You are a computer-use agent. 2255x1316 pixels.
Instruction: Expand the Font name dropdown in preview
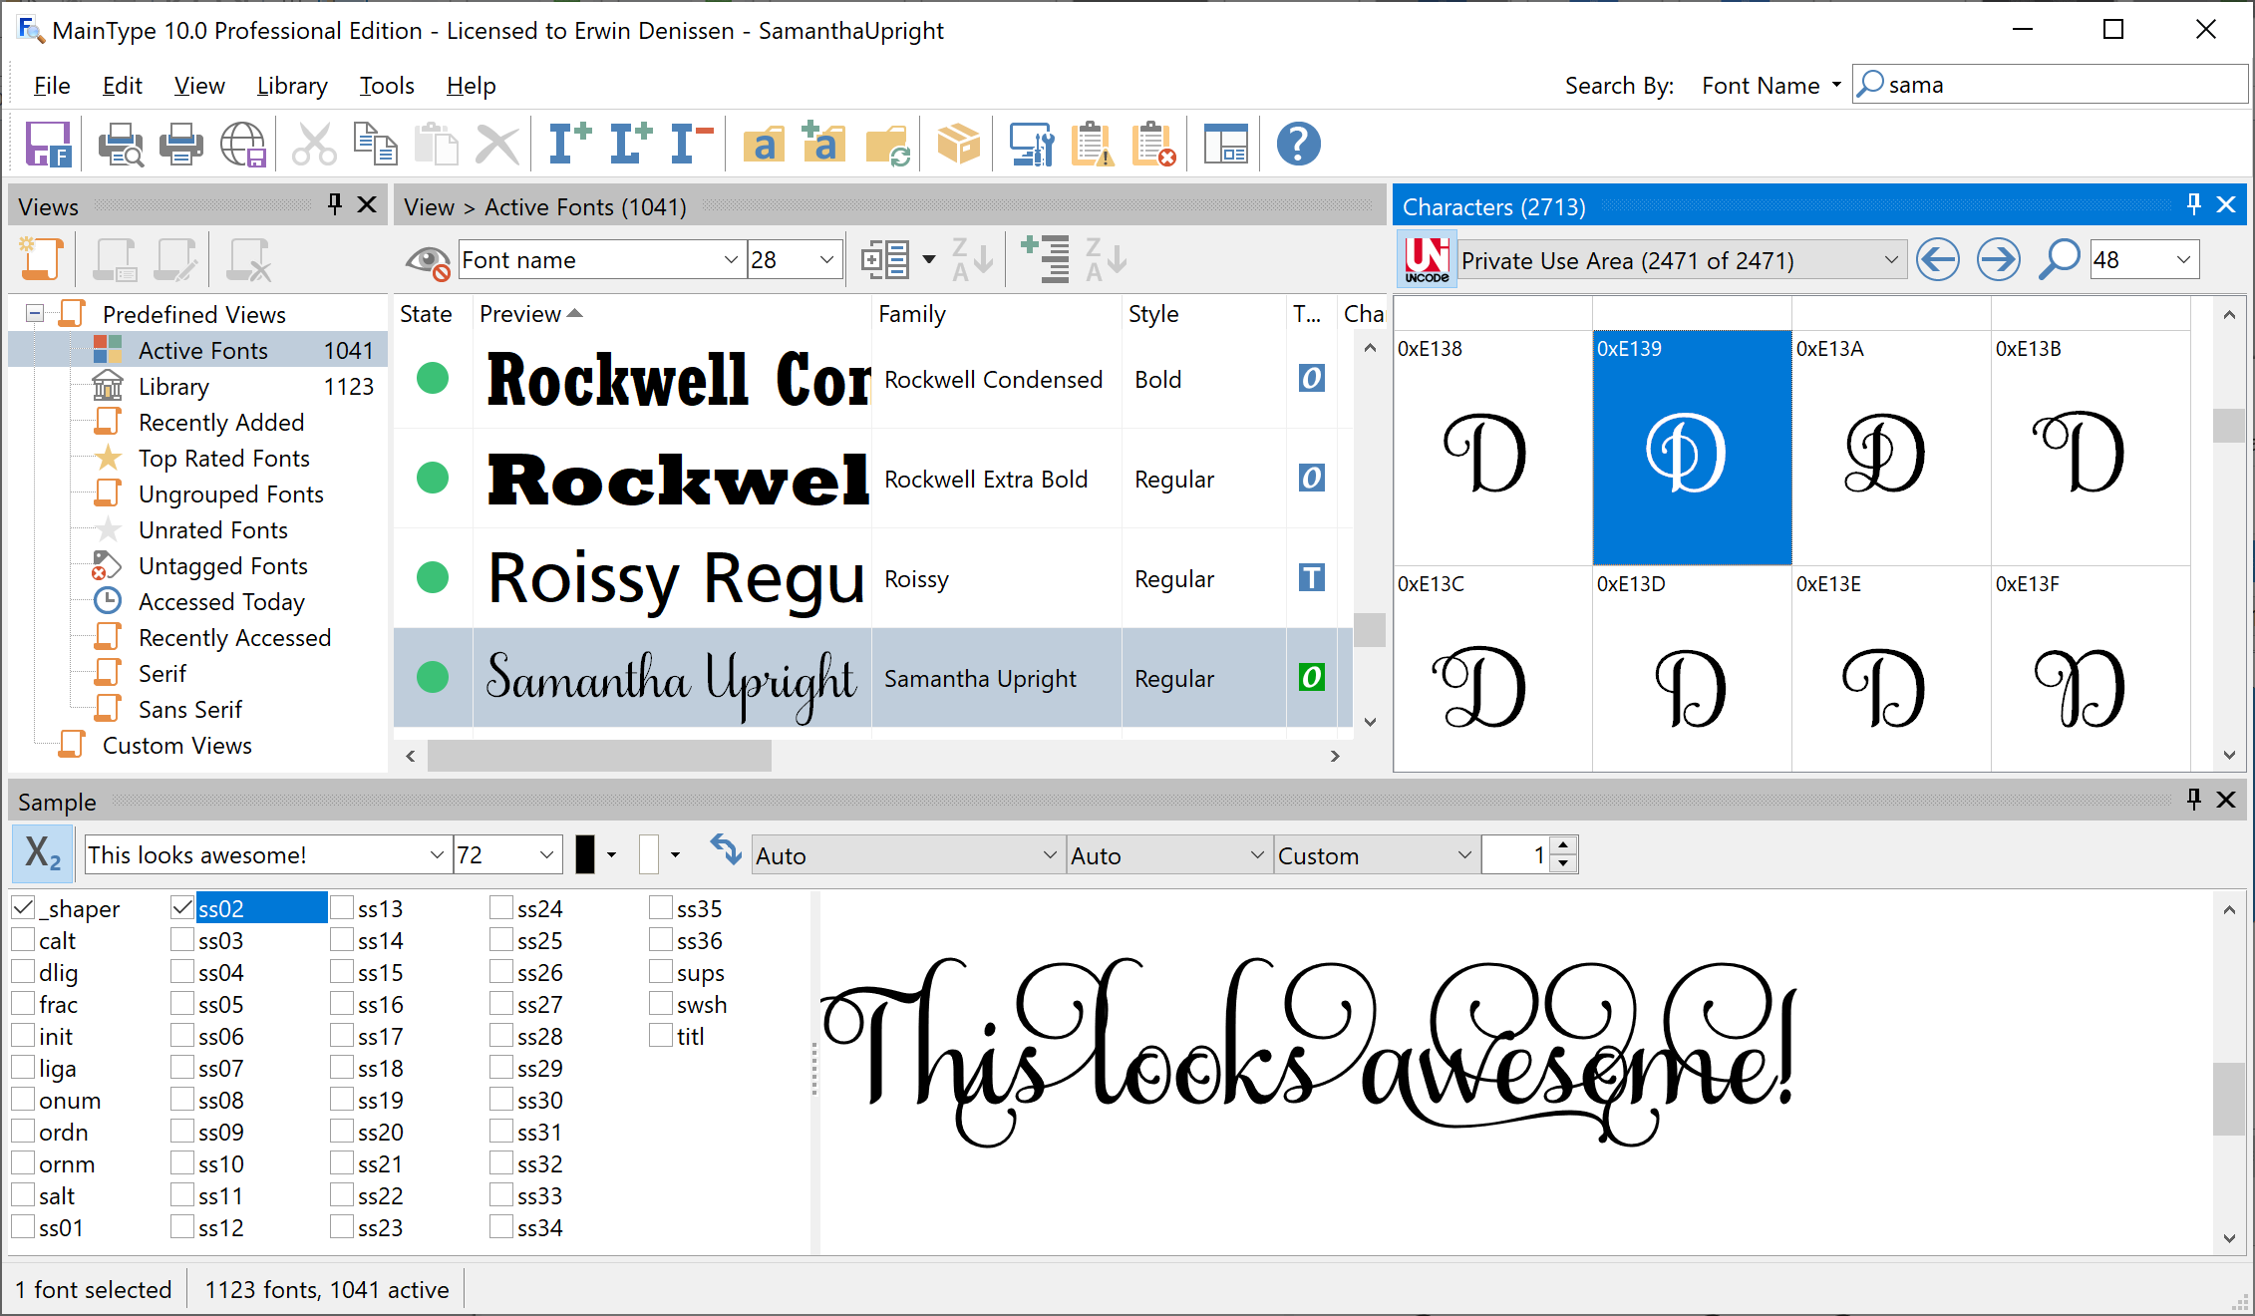pos(730,258)
